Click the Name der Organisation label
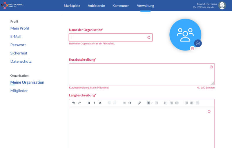The height and width of the screenshot is (148, 232). [x=86, y=30]
